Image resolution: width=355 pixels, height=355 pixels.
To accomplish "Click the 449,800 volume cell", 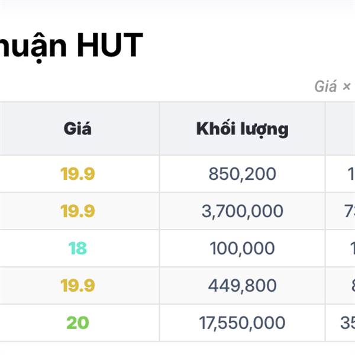I will tap(242, 285).
